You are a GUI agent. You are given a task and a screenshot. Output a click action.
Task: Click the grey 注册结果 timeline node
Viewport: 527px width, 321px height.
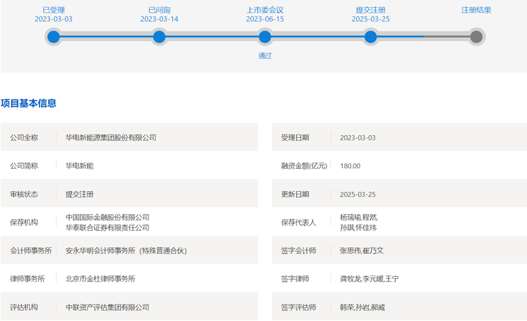(476, 37)
